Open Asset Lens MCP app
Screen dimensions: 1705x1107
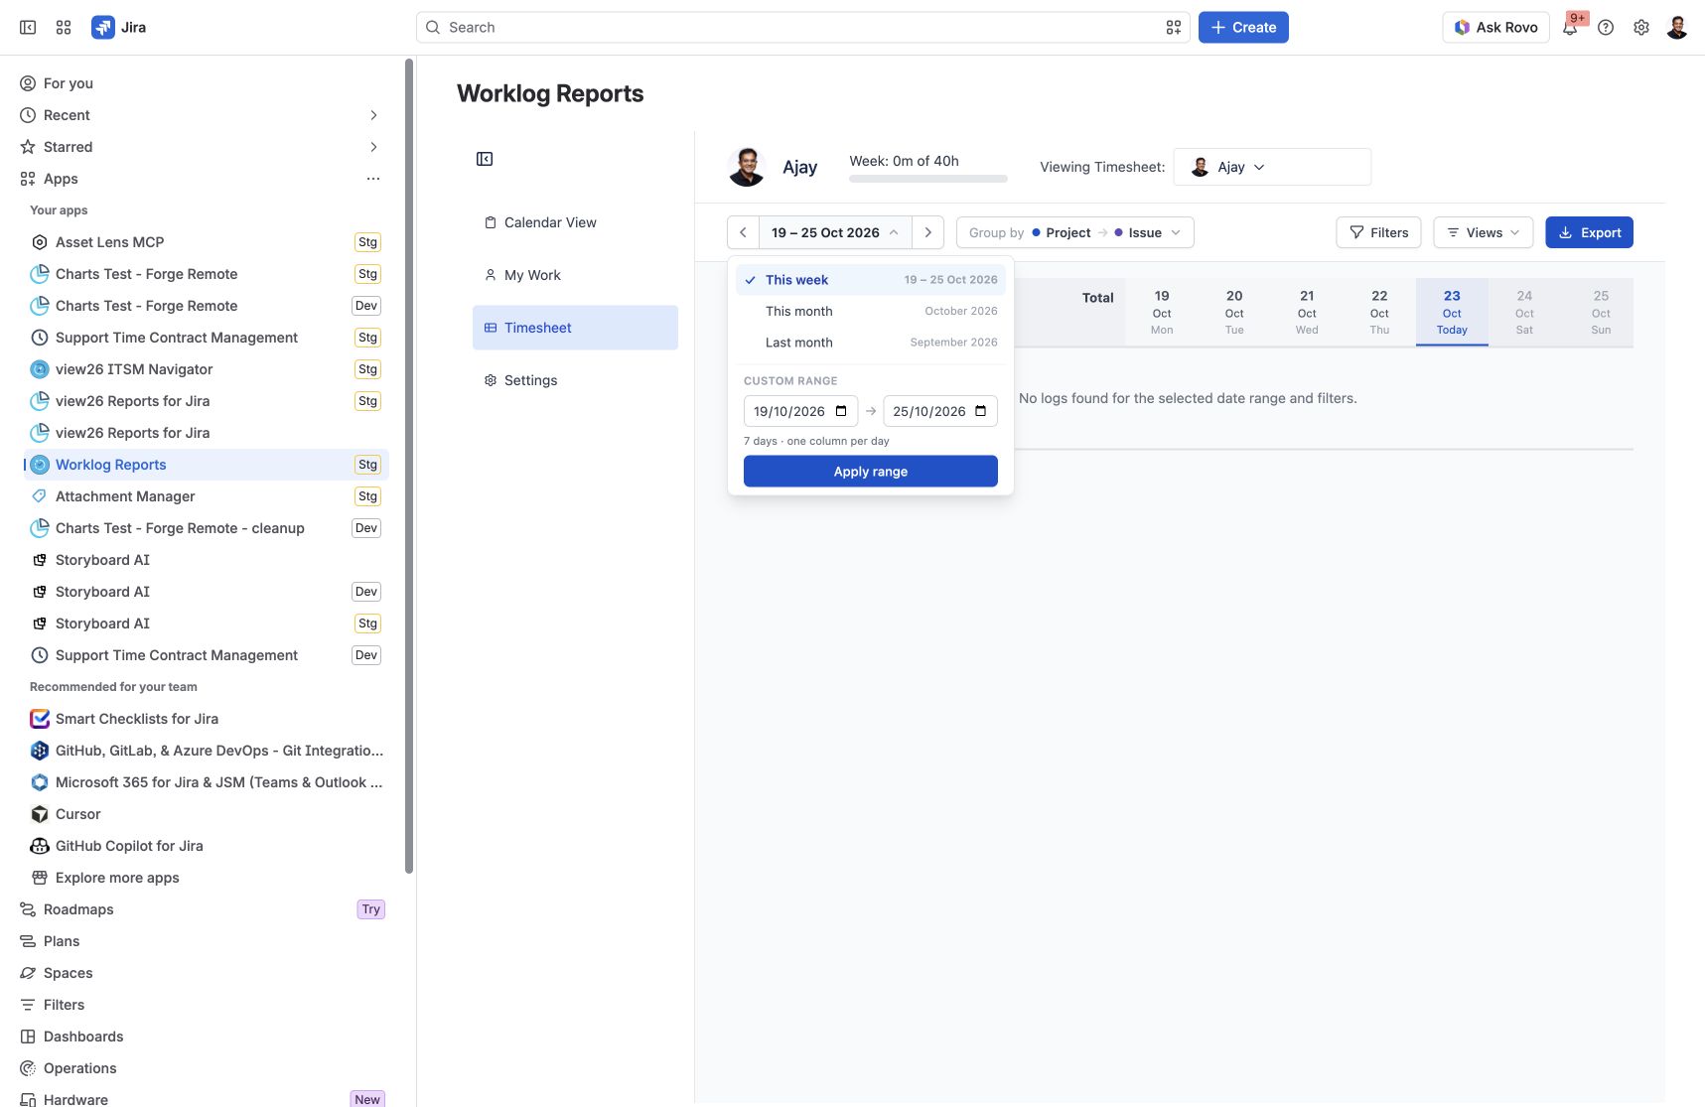[x=205, y=242]
